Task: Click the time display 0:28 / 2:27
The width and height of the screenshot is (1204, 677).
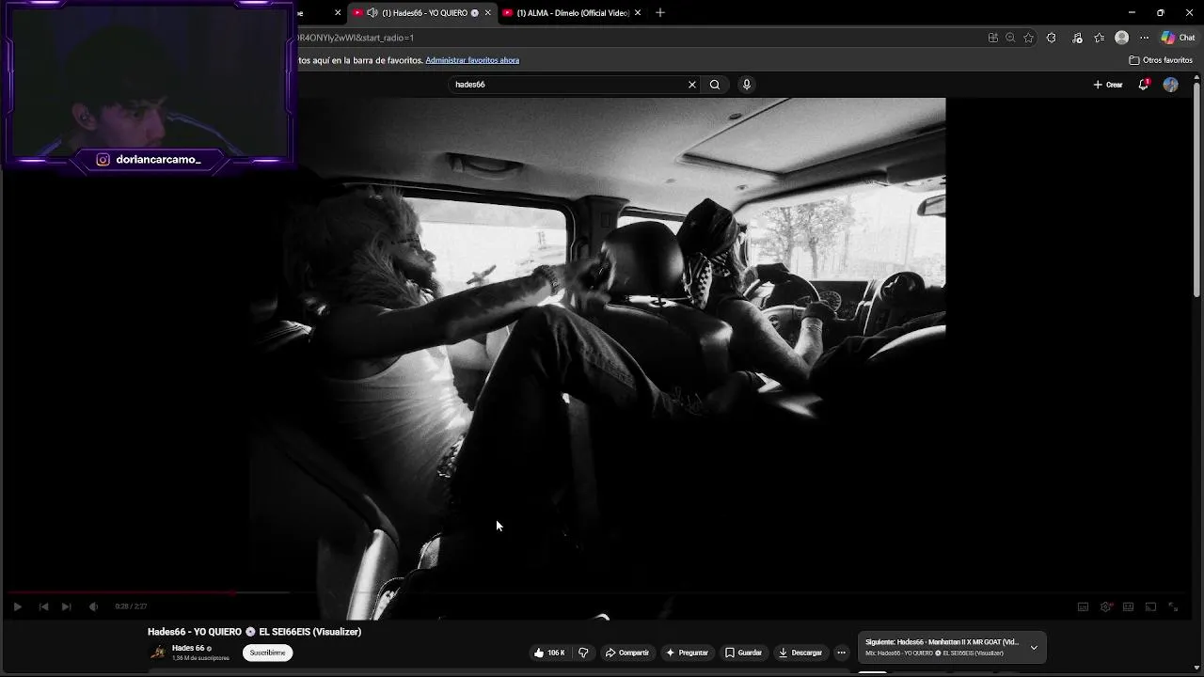Action: pos(131,606)
